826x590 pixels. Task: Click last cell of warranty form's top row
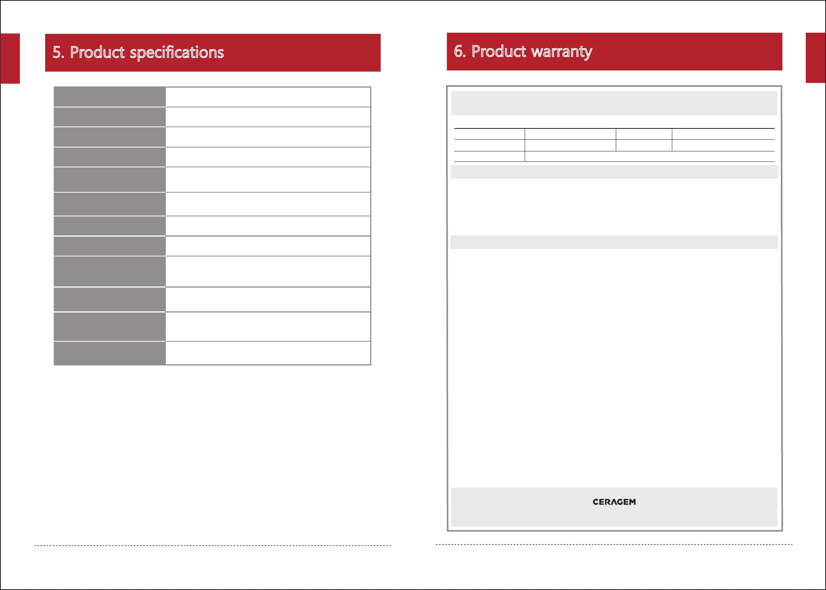point(723,134)
